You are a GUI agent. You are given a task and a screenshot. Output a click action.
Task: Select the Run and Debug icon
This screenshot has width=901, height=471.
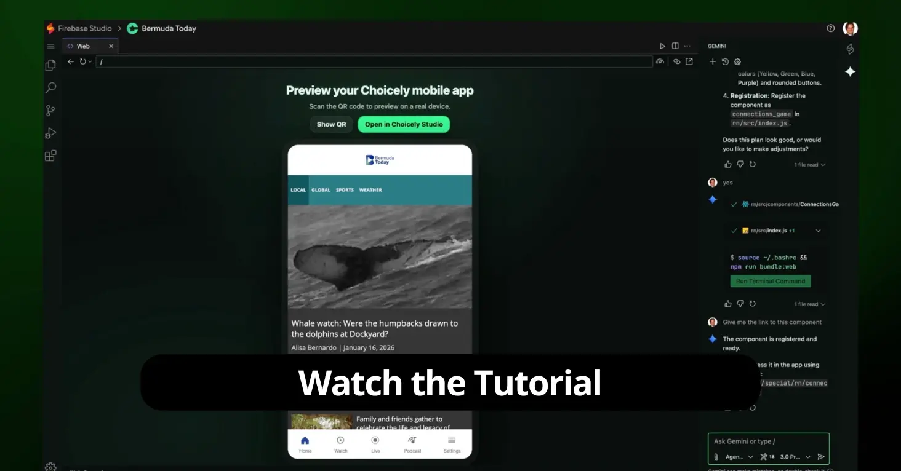pos(50,133)
